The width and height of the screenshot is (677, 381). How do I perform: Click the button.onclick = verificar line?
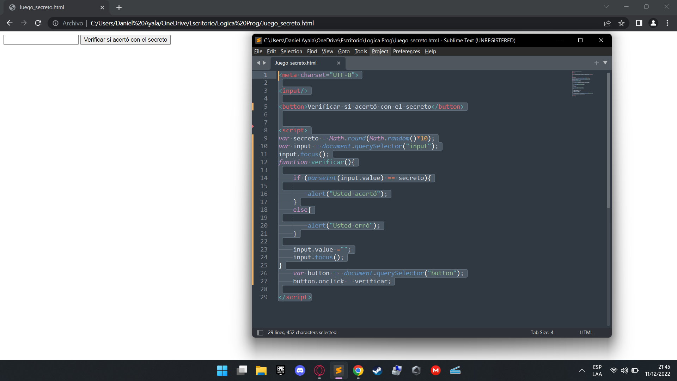(342, 281)
